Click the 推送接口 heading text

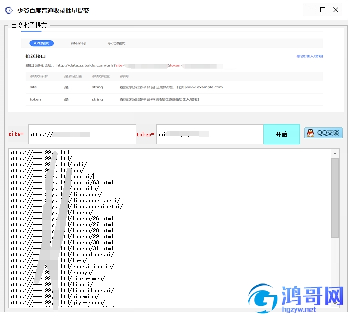click(36, 56)
